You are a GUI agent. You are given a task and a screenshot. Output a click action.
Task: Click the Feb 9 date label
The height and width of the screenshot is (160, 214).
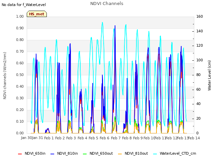click(x=138, y=138)
